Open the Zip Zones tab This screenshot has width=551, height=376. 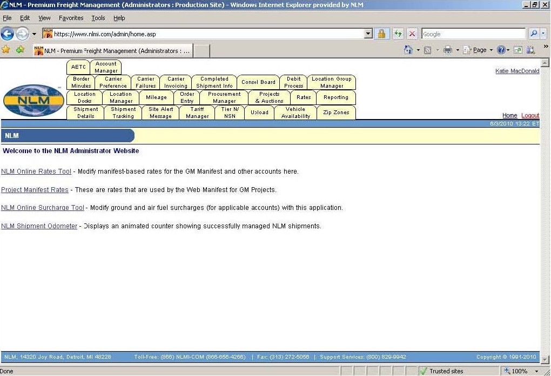pyautogui.click(x=336, y=113)
